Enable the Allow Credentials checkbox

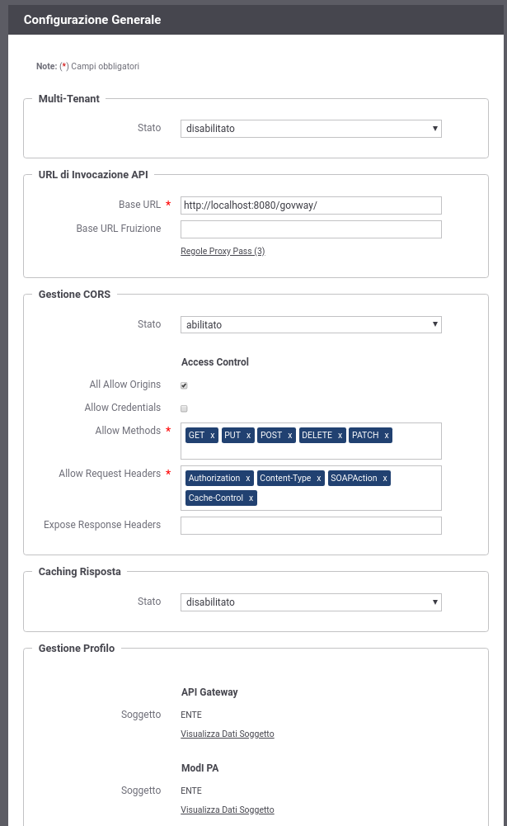pos(184,408)
